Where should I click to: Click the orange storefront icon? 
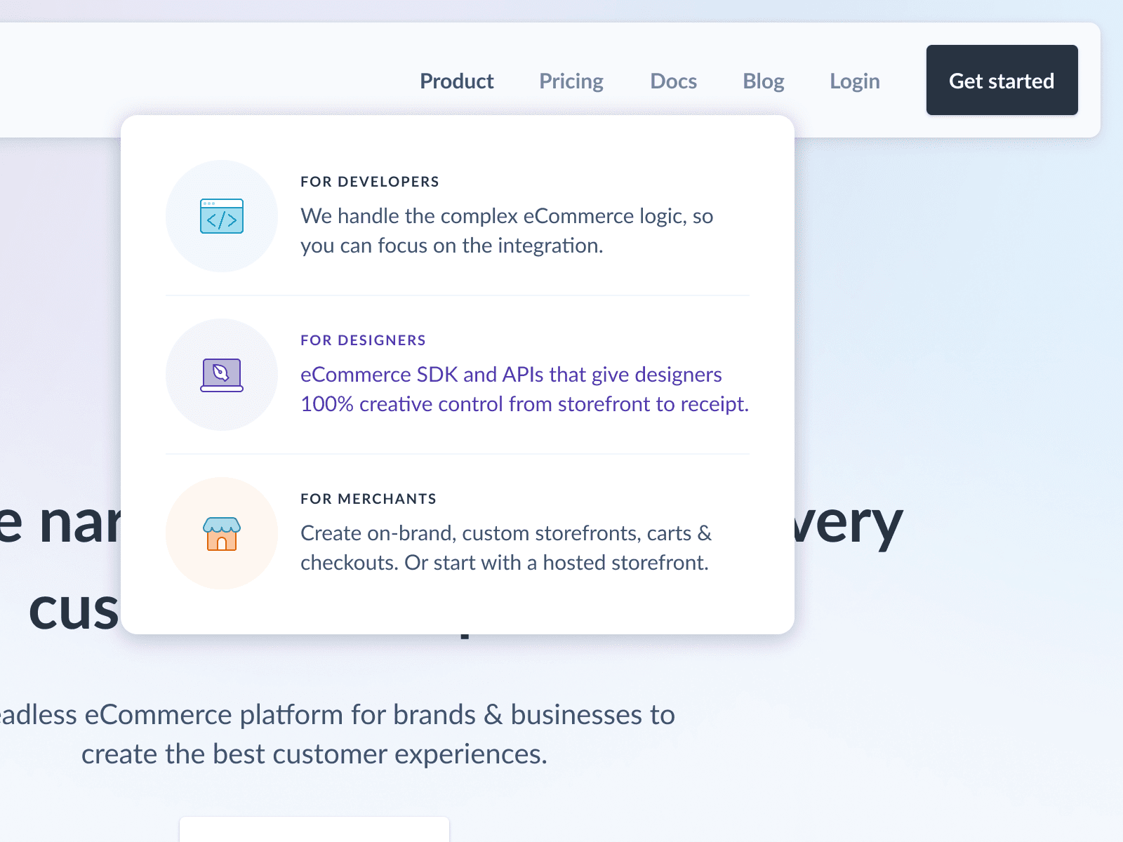click(221, 533)
